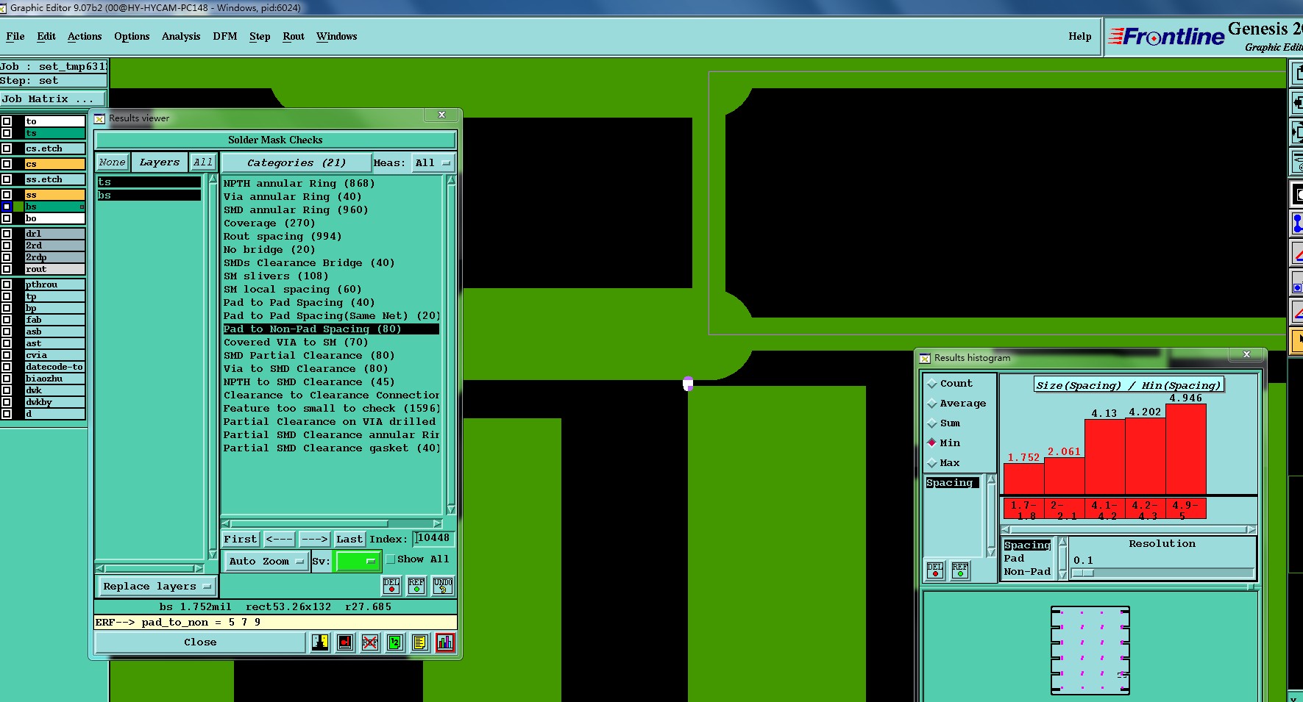Select the Max radio option
1303x702 pixels.
[932, 463]
